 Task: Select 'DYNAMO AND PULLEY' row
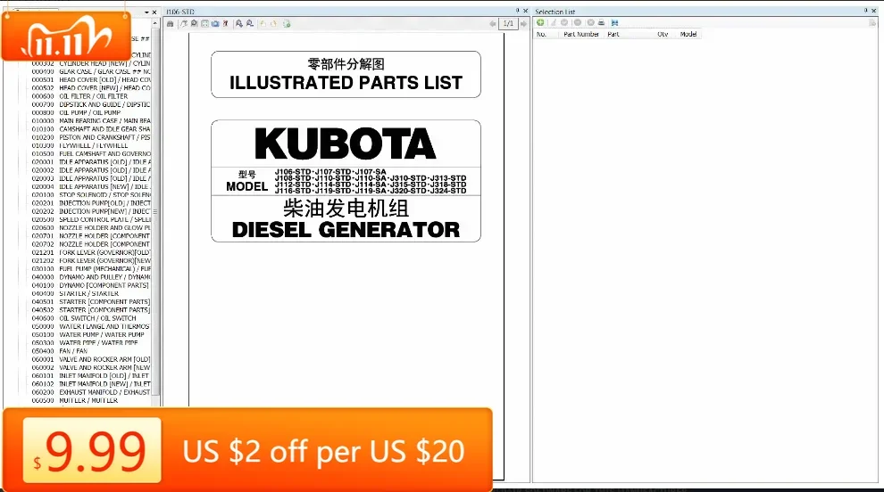pos(91,277)
